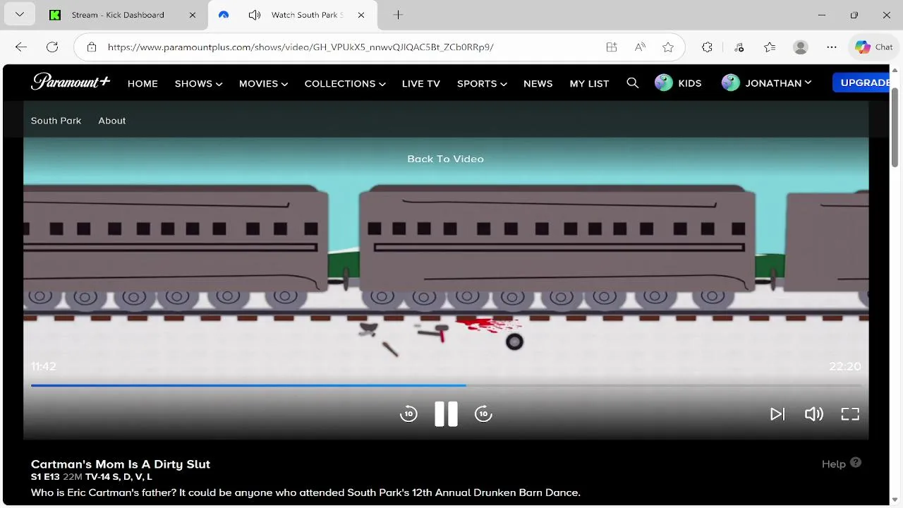The image size is (903, 508).
Task: Click the browser address bar URL
Action: pyautogui.click(x=301, y=47)
